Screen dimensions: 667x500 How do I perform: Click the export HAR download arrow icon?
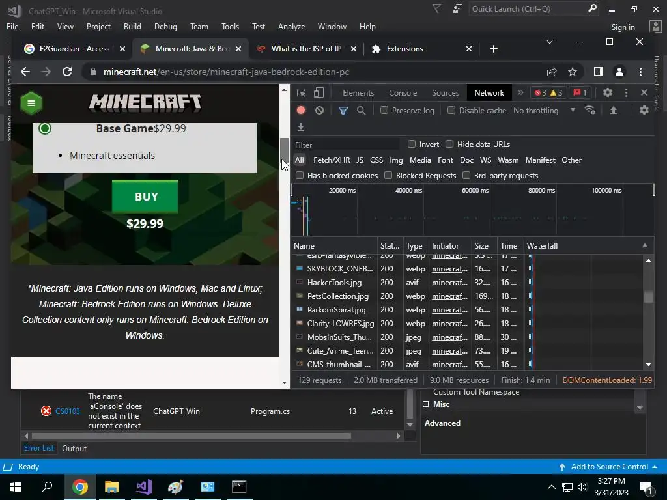click(301, 127)
